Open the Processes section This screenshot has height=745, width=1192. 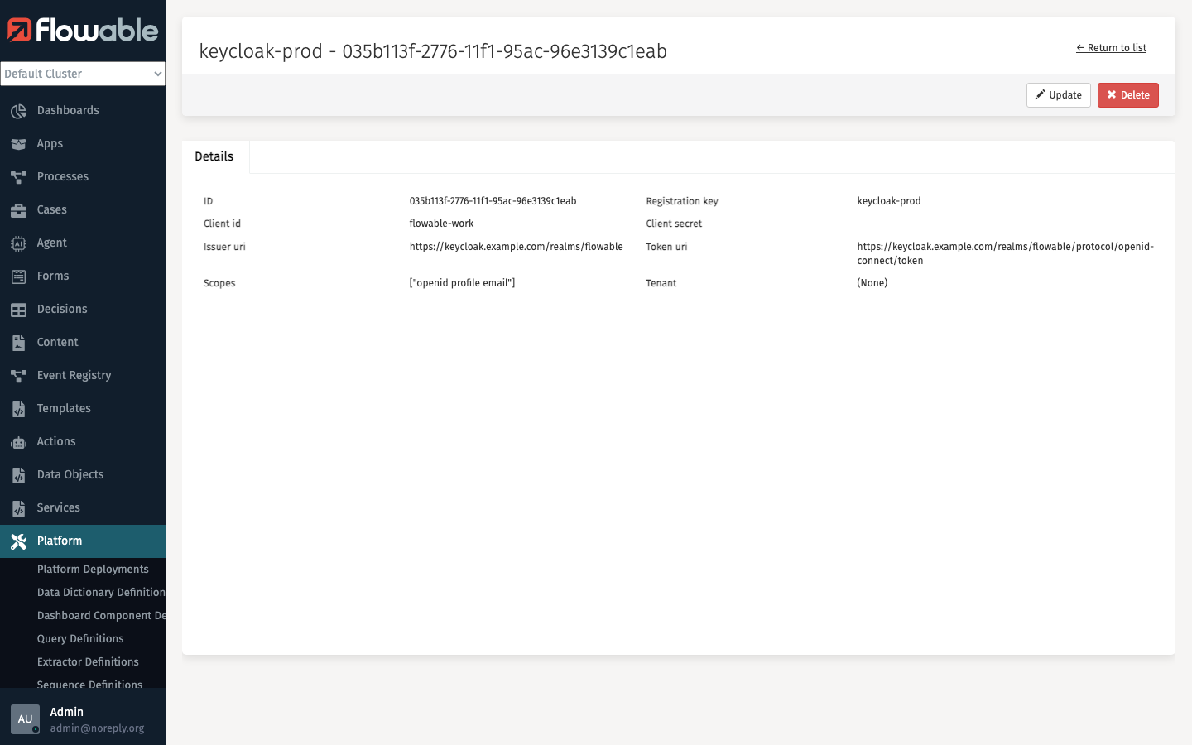[x=62, y=176]
